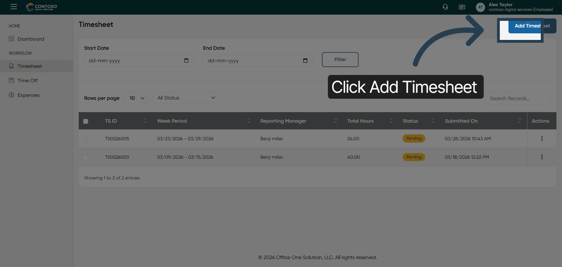Screen dimensions: 562x267
Task: Open the messages icon in header
Action: coord(462,7)
